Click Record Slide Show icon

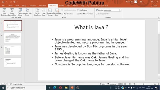click(x=57, y=10)
